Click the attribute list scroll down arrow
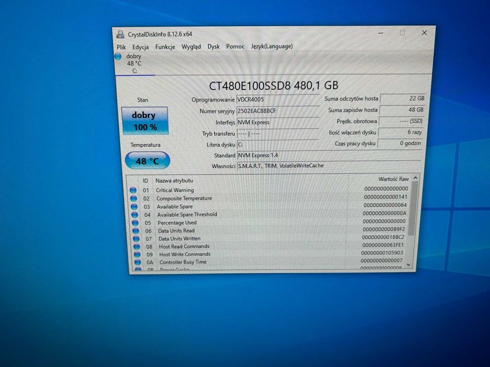This screenshot has width=490, height=367. (409, 265)
